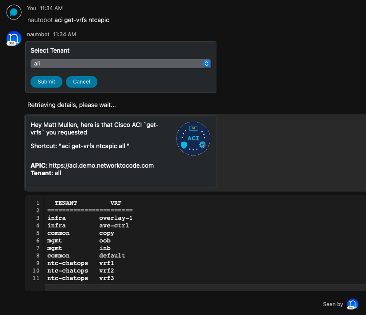
Task: Click the 'Hey Matt Mullen' message text
Action: pos(95,129)
